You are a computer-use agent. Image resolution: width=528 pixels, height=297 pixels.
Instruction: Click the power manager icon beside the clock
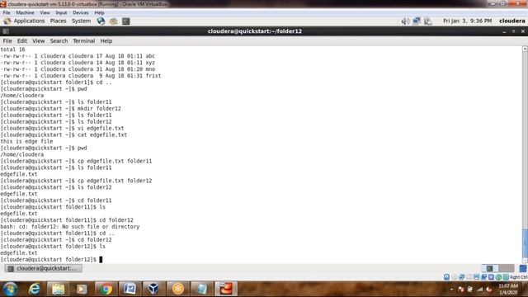[427, 21]
